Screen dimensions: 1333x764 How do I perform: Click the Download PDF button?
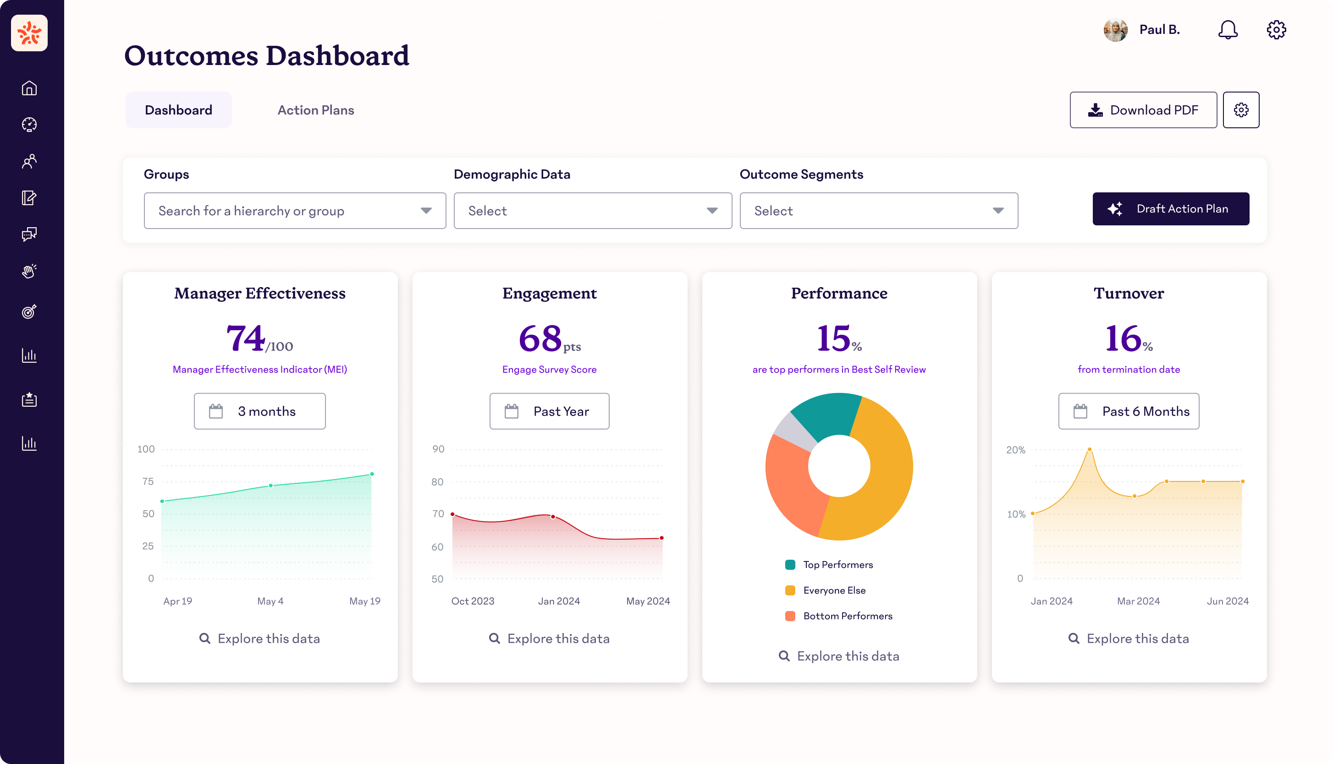1143,110
